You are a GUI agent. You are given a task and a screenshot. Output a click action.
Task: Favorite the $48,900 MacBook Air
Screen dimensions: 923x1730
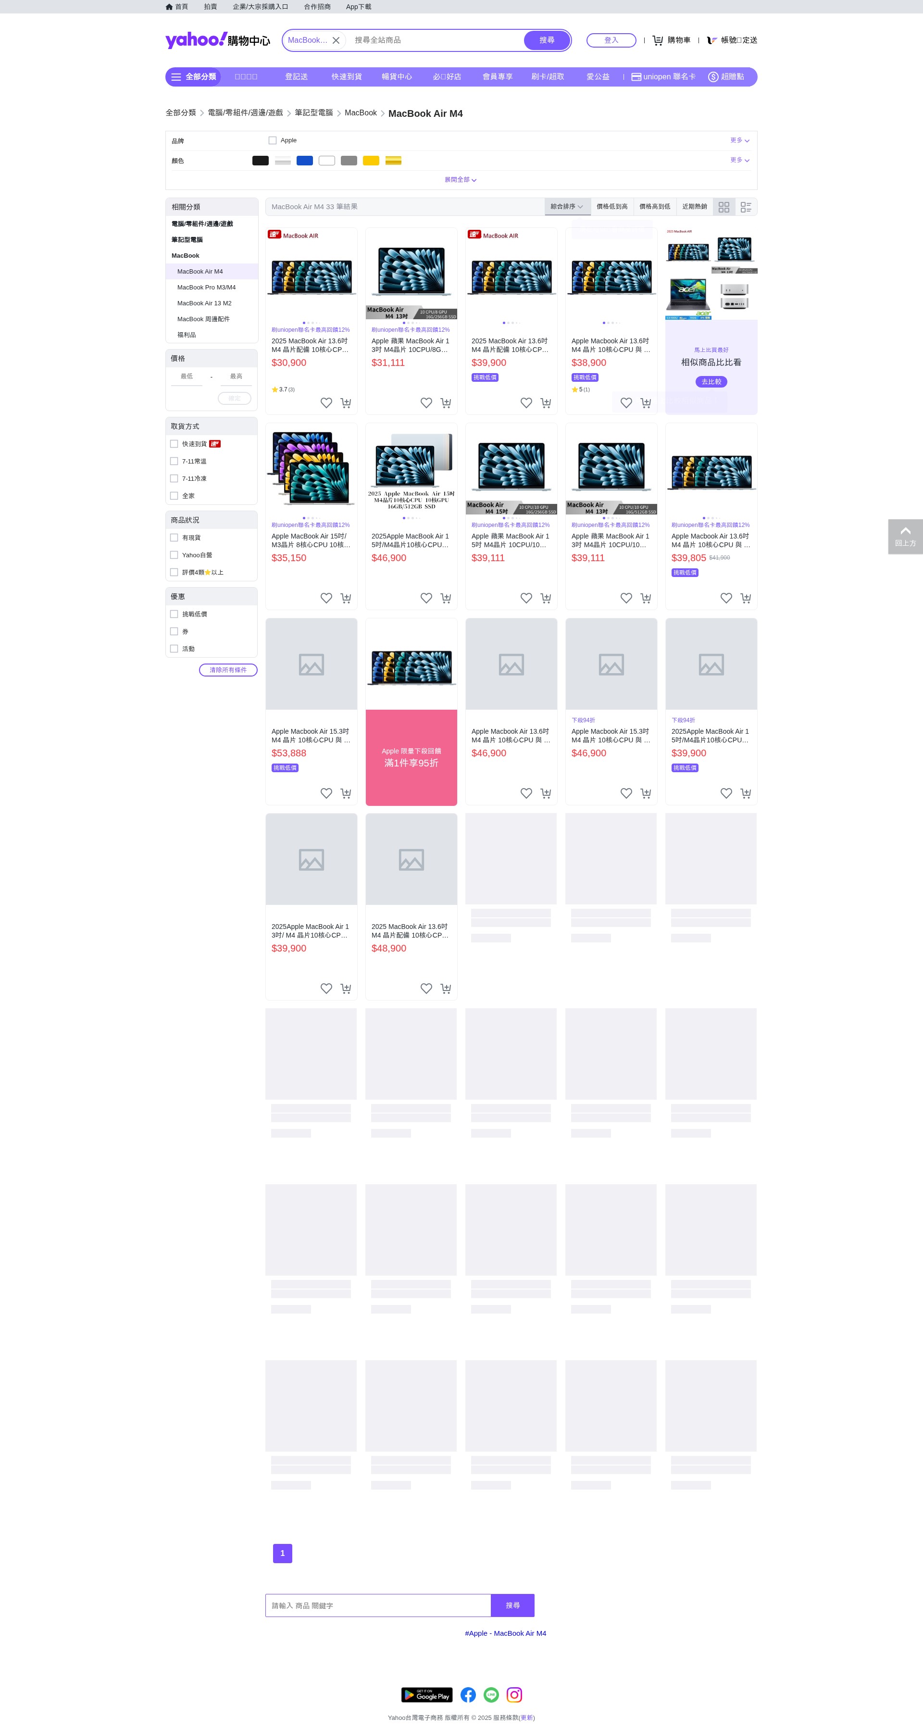point(426,989)
